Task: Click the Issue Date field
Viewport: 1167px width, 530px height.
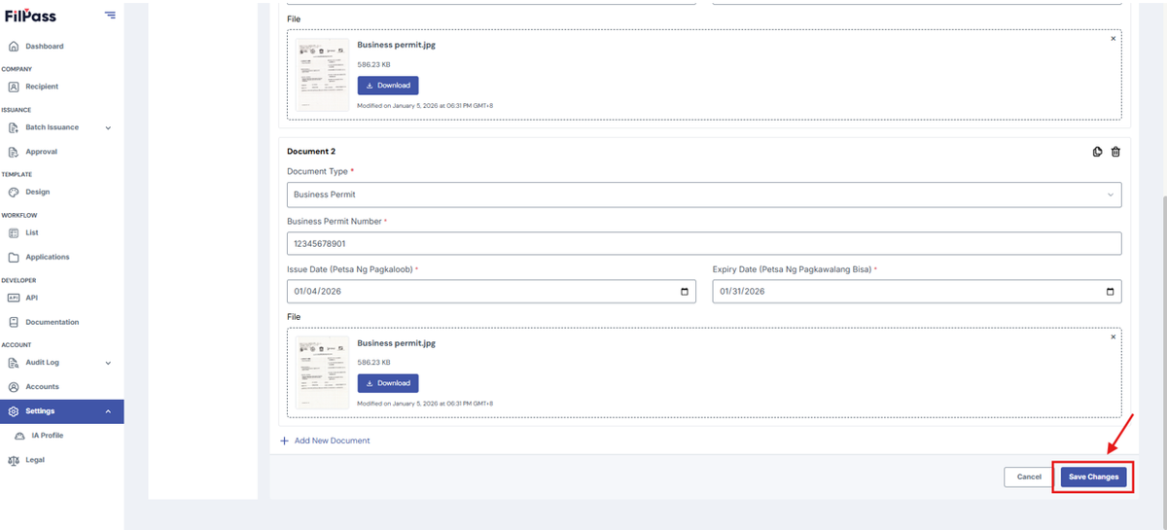Action: click(491, 291)
